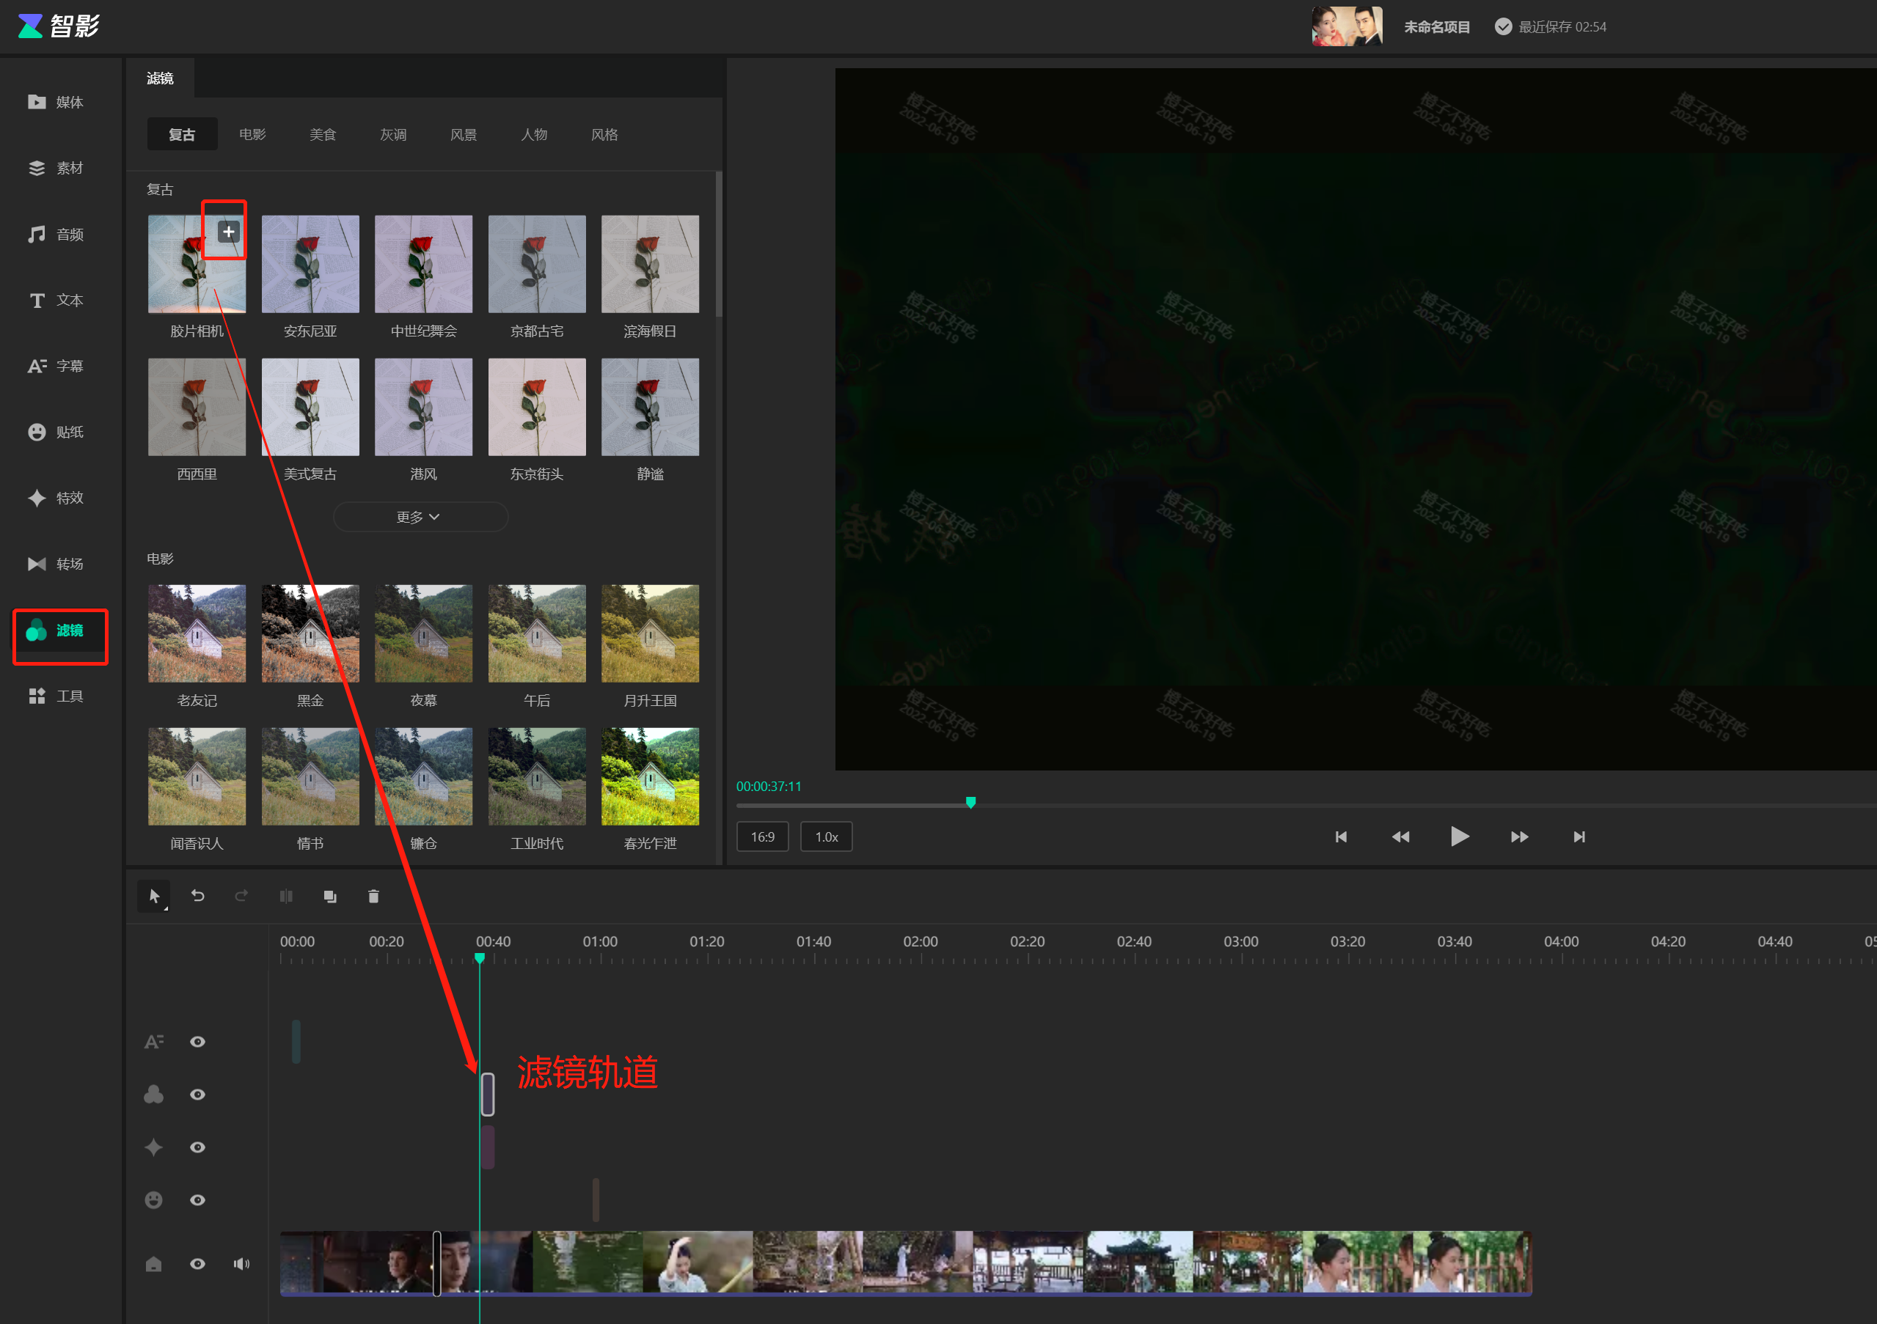Select the 安东尼亚 filter thumbnail
This screenshot has width=1877, height=1324.
310,264
